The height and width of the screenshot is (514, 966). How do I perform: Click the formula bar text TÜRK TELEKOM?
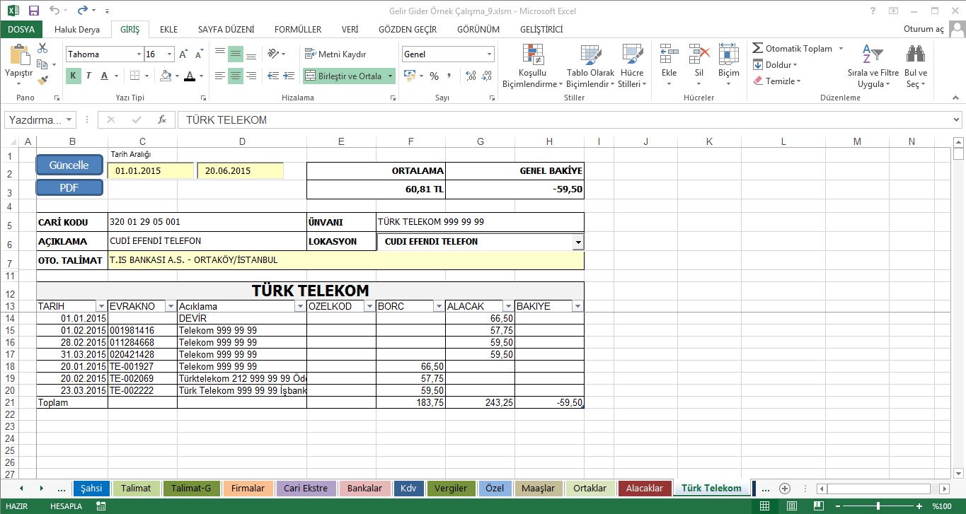(x=226, y=119)
